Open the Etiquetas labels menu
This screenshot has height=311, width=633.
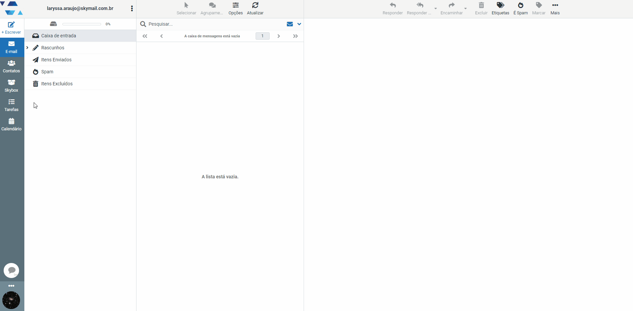click(x=500, y=9)
